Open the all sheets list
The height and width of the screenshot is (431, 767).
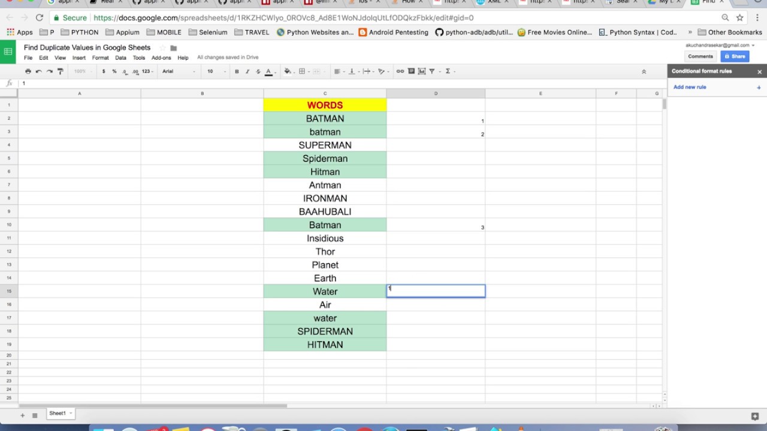coord(35,415)
